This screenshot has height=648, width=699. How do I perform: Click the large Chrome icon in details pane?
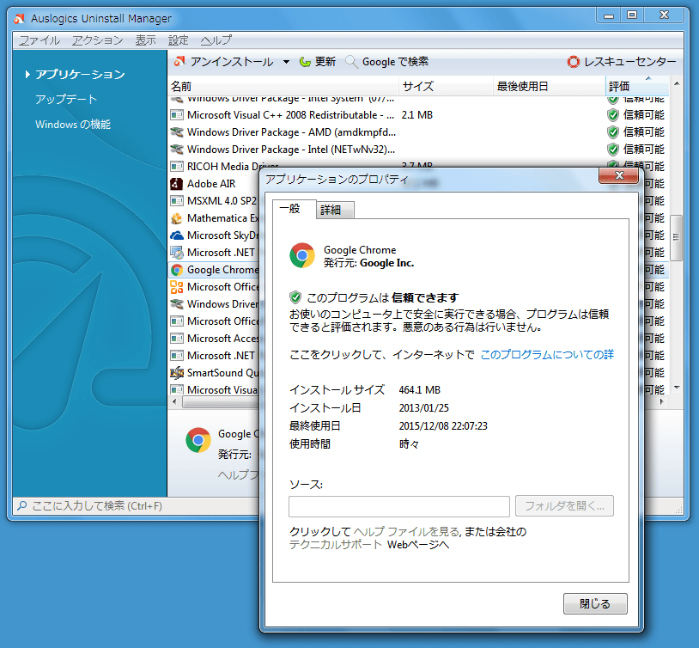(x=198, y=441)
